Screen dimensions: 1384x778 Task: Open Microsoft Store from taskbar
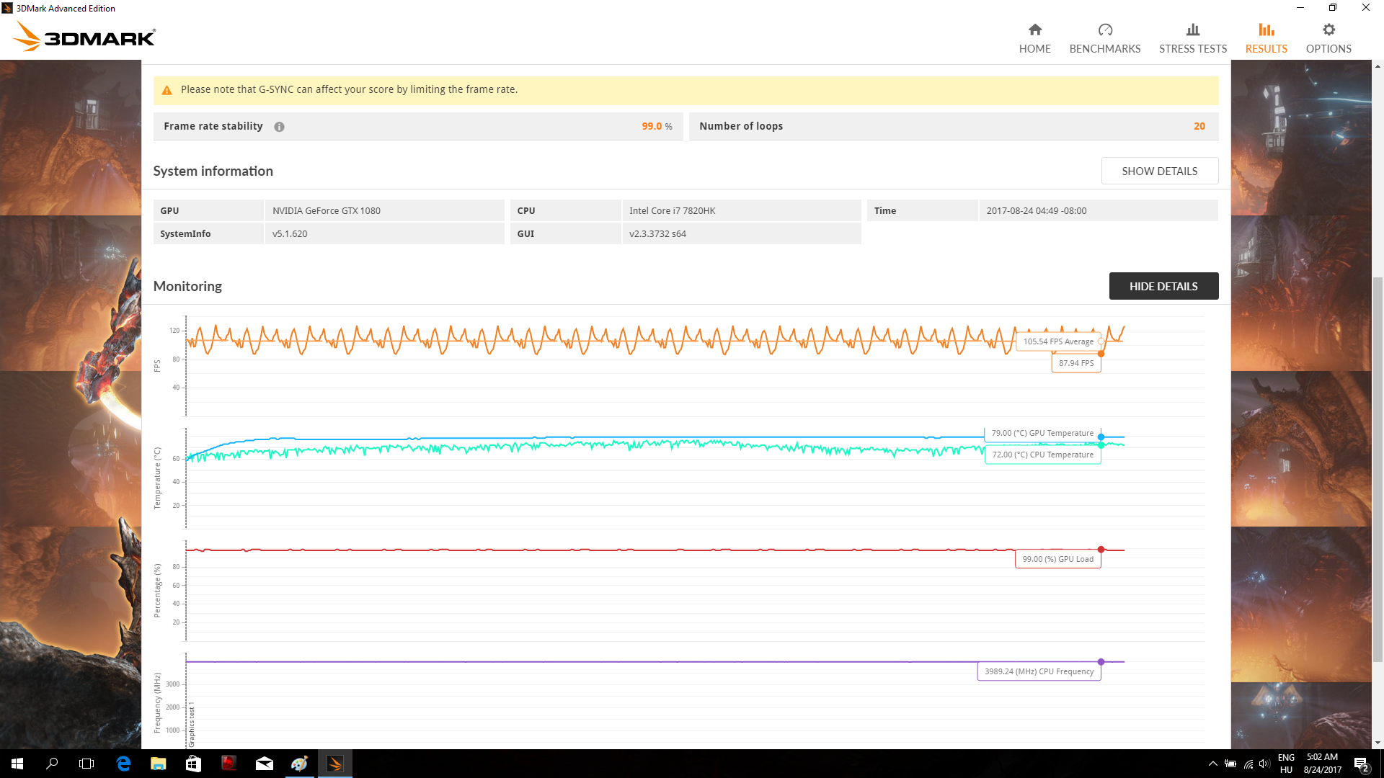[193, 764]
